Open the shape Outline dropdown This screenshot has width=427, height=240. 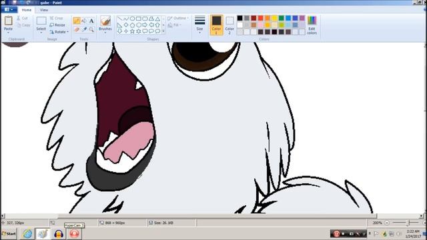coord(178,18)
